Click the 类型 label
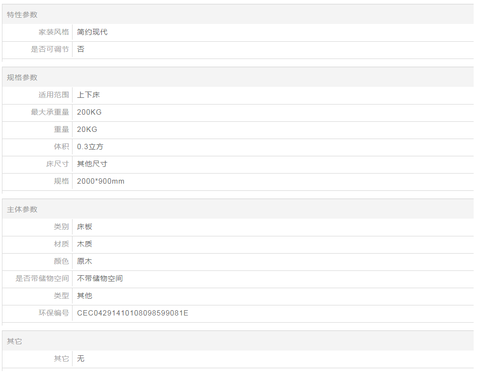Image resolution: width=477 pixels, height=374 pixels. tap(61, 296)
